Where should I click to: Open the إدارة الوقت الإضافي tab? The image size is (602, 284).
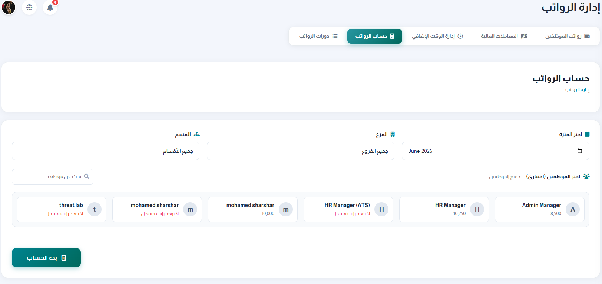pyautogui.click(x=437, y=36)
